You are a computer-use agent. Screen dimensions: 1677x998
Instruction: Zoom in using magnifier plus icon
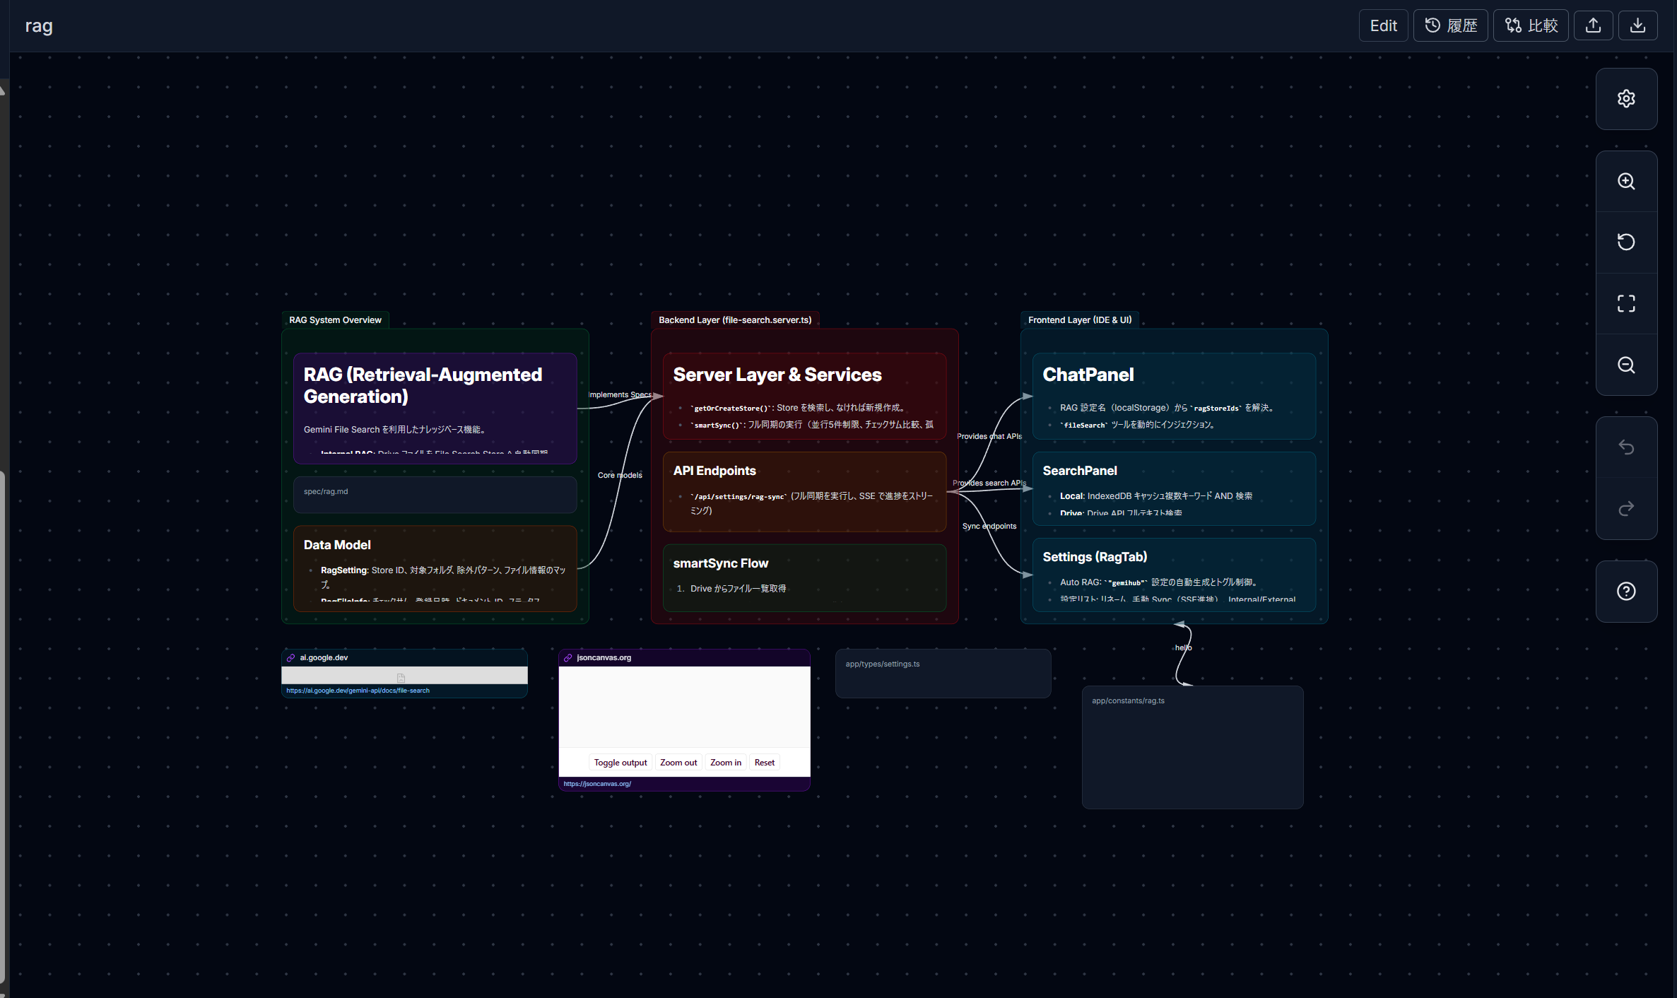tap(1626, 182)
